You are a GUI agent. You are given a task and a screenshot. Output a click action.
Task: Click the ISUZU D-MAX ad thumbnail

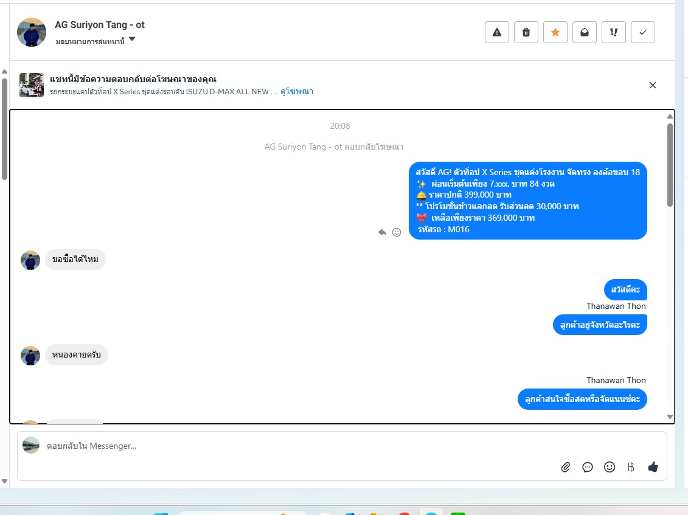[32, 85]
